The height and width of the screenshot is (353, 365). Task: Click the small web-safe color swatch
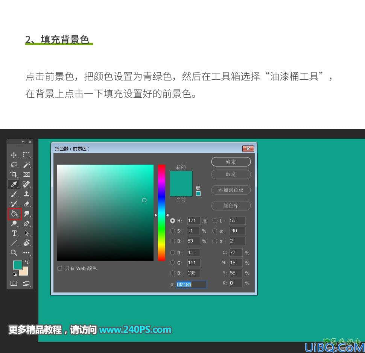point(198,194)
